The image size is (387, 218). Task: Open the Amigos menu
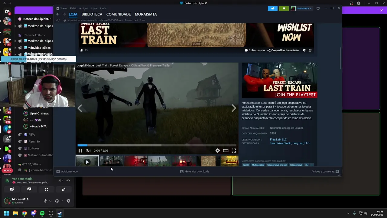(x=83, y=8)
